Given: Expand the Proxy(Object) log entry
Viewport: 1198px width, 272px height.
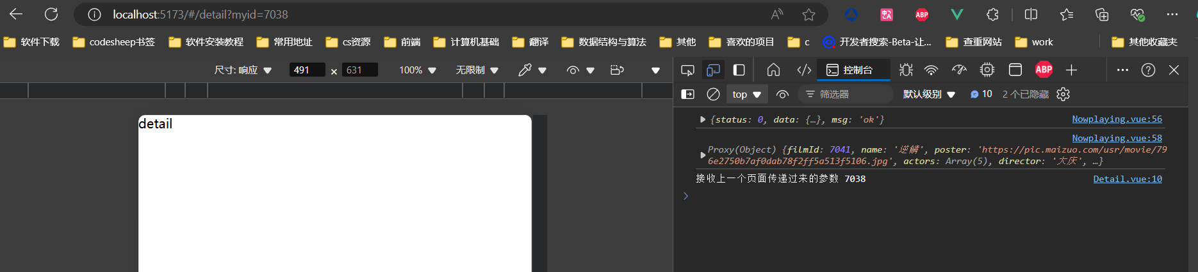Looking at the screenshot, I should click(x=703, y=155).
